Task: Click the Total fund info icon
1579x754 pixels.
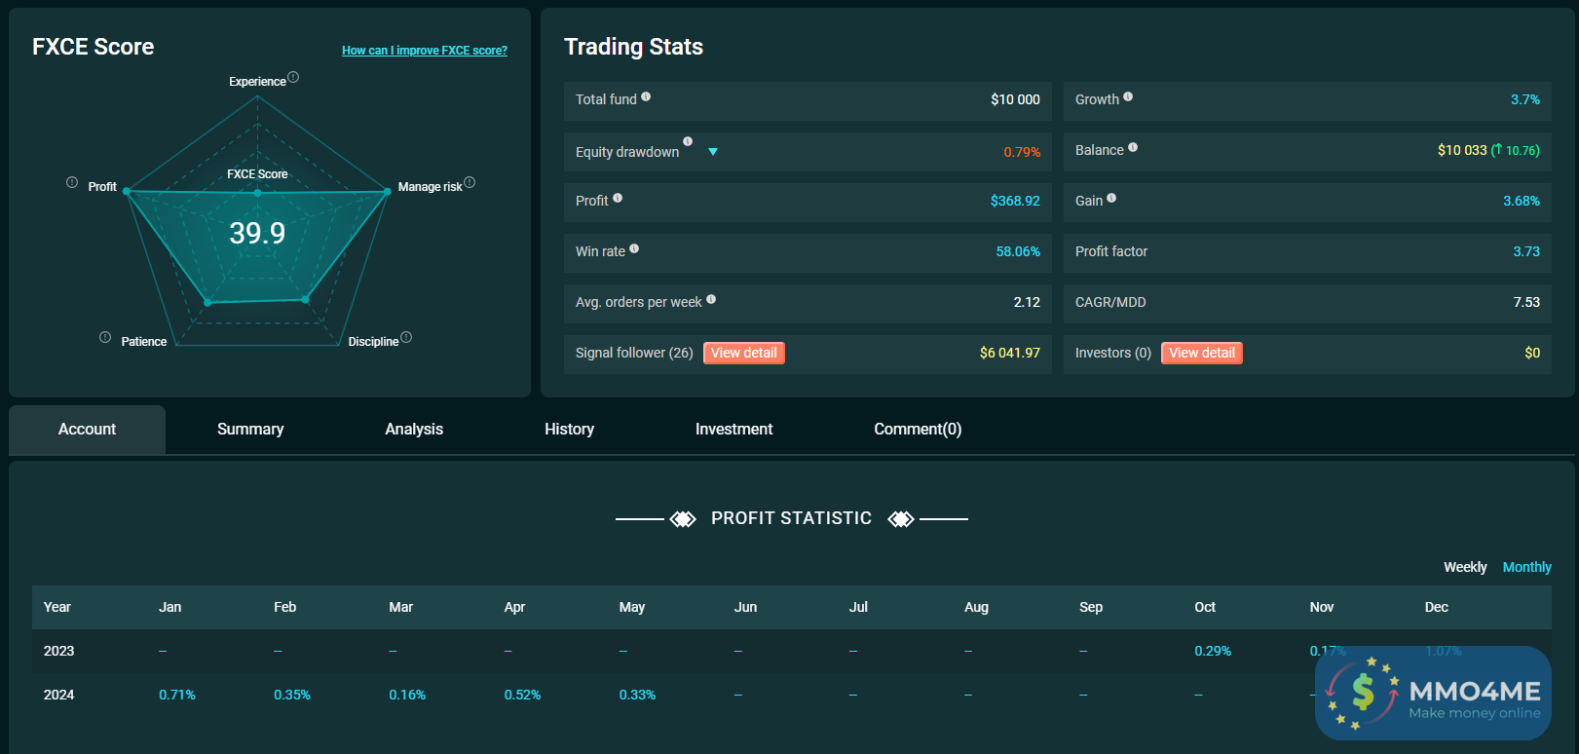Action: click(x=646, y=96)
